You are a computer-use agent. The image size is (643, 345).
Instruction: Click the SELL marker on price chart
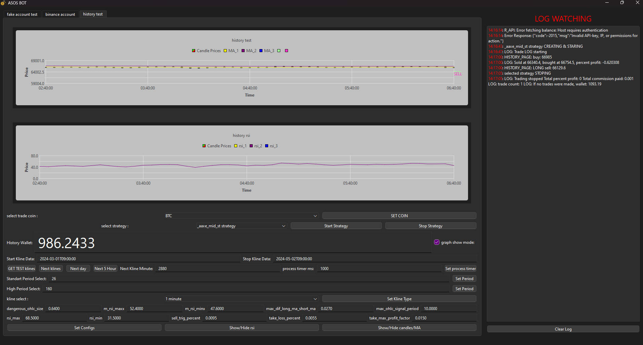(x=458, y=74)
